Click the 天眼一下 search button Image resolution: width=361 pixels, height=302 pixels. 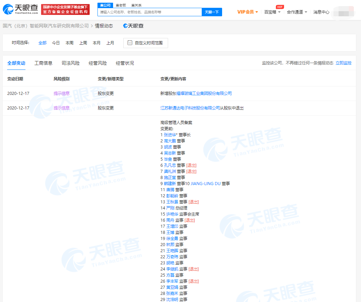pyautogui.click(x=212, y=12)
